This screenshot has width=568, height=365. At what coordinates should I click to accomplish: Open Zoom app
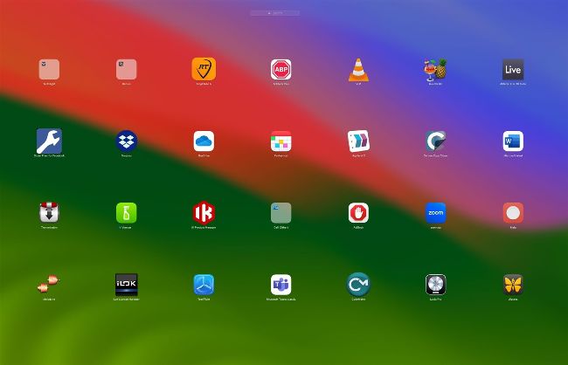coord(435,213)
